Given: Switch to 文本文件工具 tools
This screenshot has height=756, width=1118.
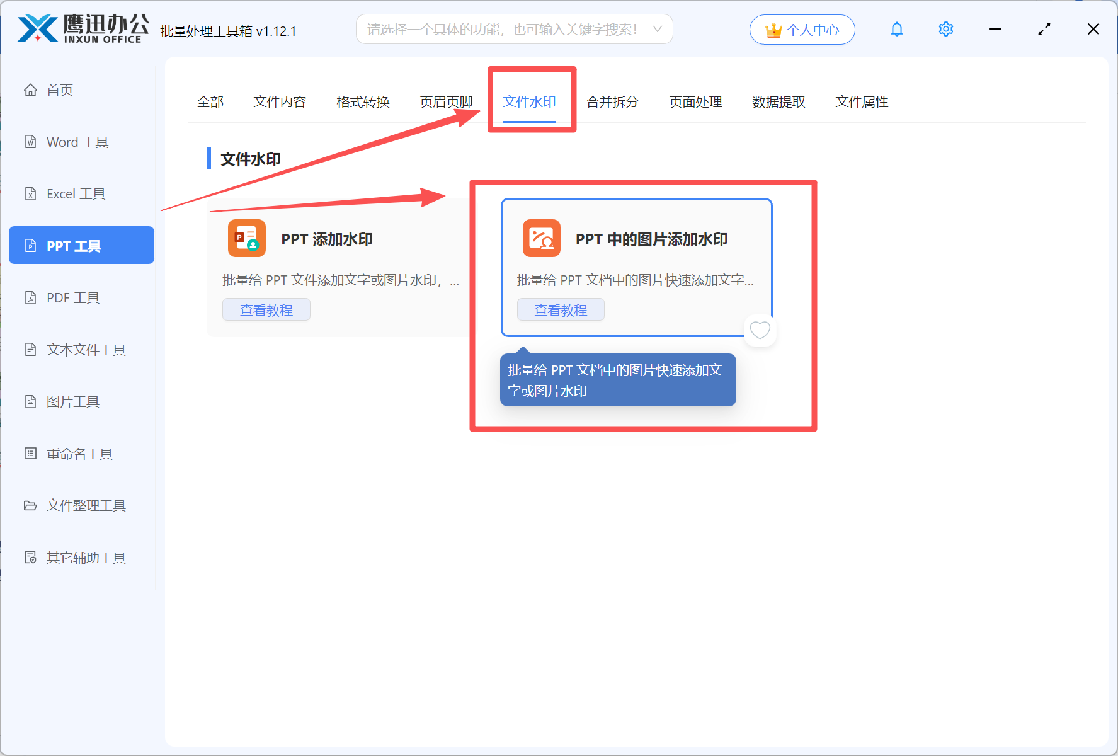Looking at the screenshot, I should [x=85, y=350].
